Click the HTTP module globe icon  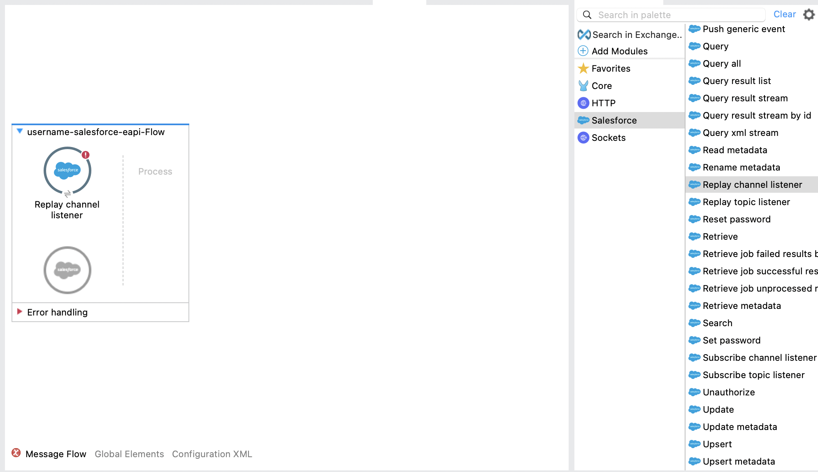(583, 103)
